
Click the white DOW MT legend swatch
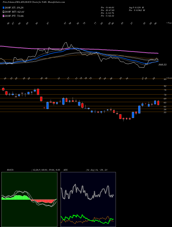[4, 12]
